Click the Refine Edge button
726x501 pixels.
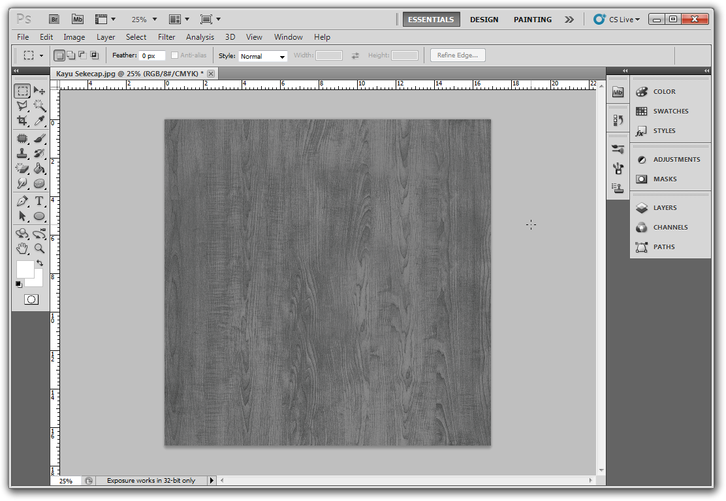click(x=457, y=55)
